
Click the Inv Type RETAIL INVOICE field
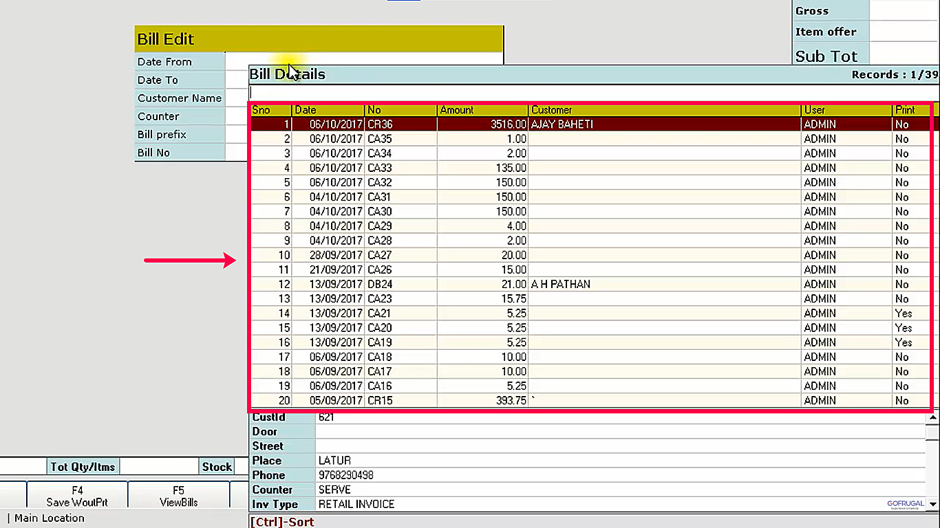[356, 504]
